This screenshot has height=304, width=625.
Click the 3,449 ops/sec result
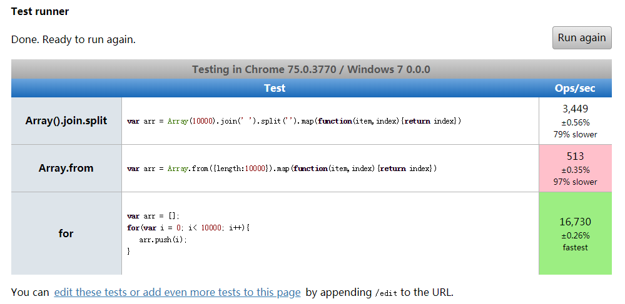pos(575,109)
